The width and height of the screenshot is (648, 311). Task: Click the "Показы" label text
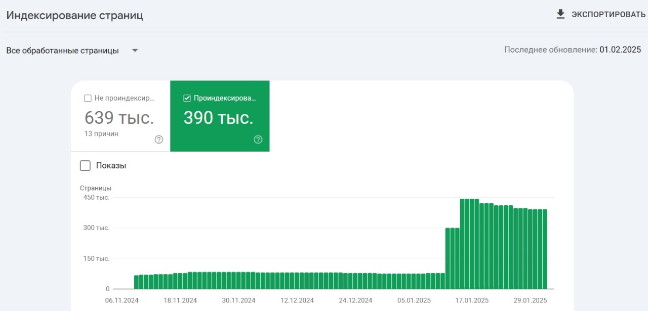coord(111,166)
